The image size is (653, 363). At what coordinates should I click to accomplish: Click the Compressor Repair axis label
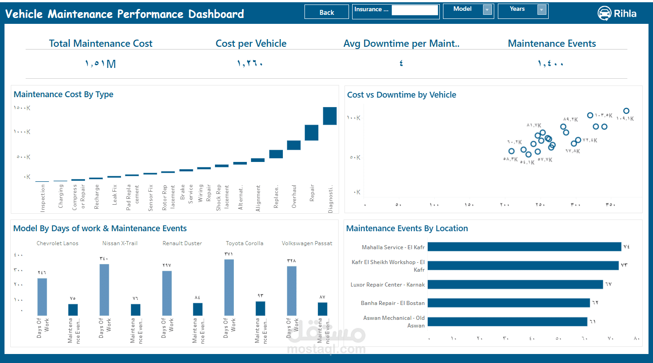point(78,197)
